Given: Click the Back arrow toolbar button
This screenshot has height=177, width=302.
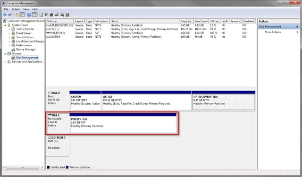Looking at the screenshot, I should click(x=5, y=15).
